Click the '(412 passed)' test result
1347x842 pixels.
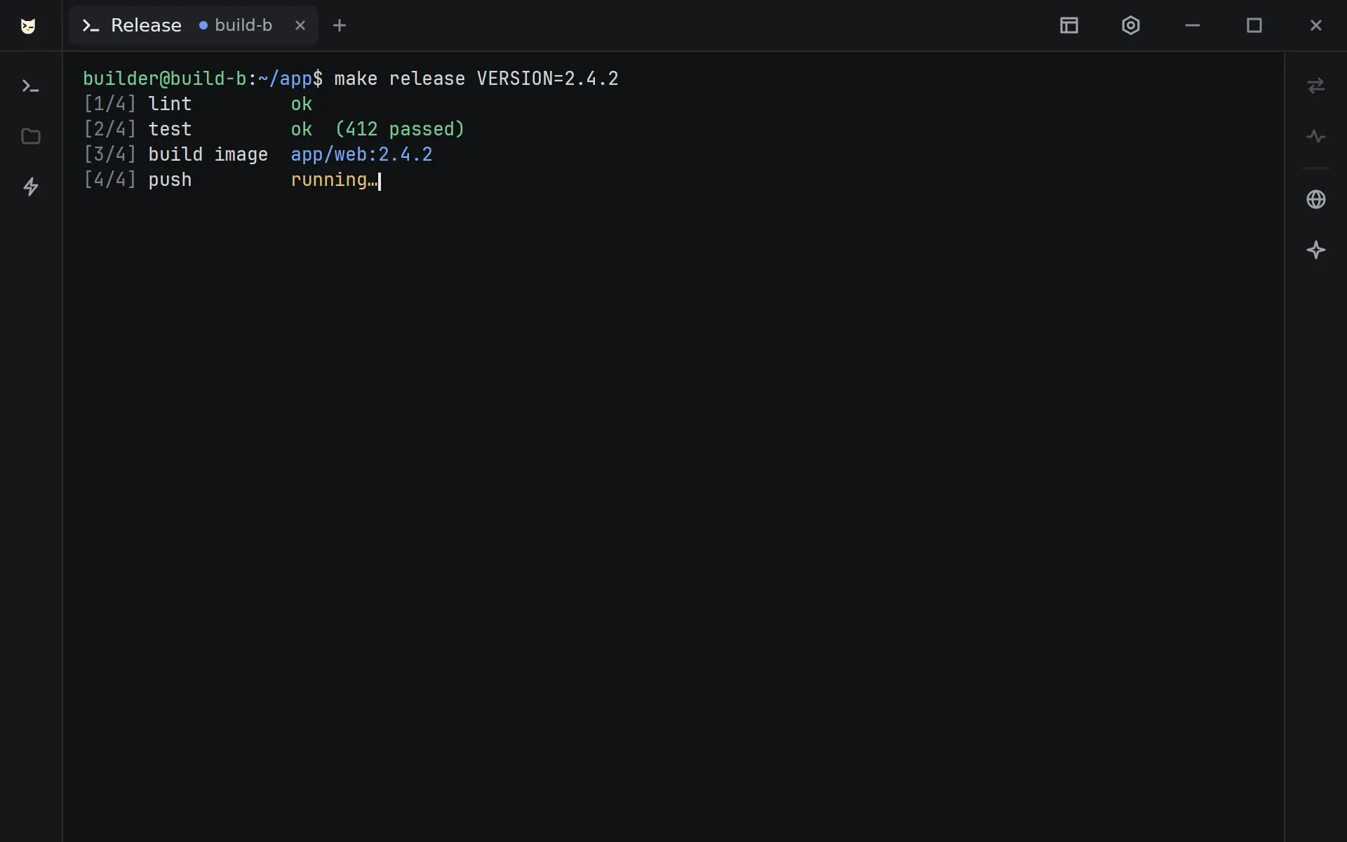coord(400,129)
